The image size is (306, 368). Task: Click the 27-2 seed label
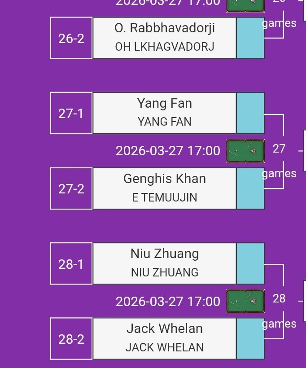[x=71, y=188]
